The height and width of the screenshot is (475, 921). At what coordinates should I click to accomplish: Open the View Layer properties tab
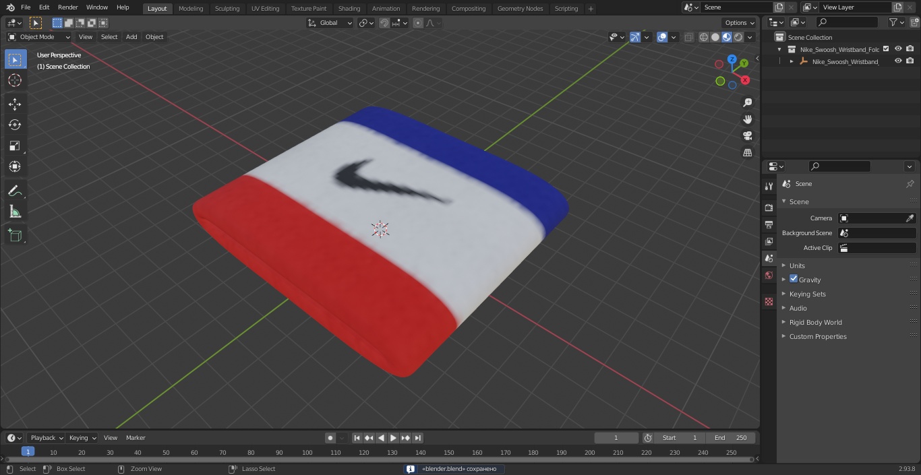click(x=769, y=241)
